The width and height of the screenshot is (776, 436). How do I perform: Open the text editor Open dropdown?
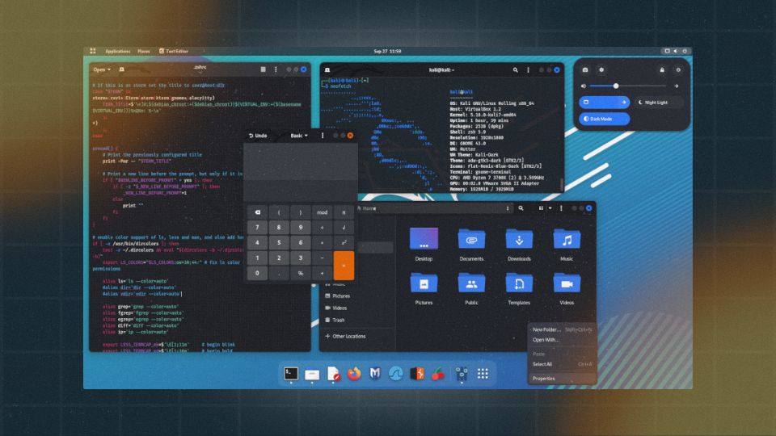click(102, 69)
